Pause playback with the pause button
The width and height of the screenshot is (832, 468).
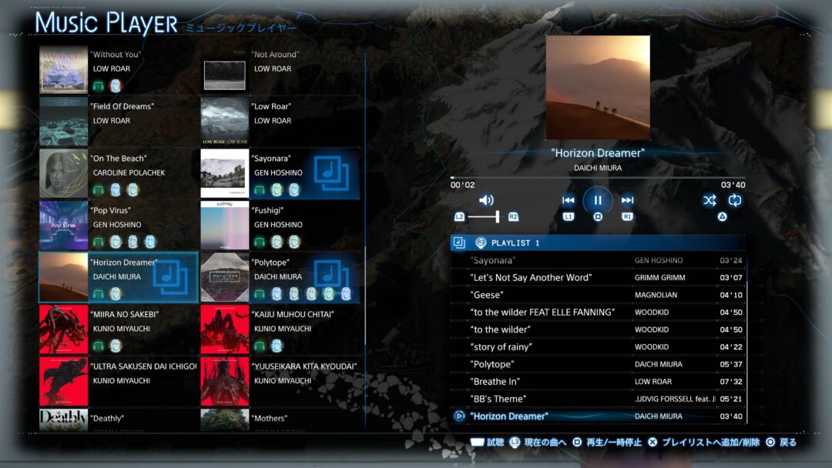click(x=598, y=200)
